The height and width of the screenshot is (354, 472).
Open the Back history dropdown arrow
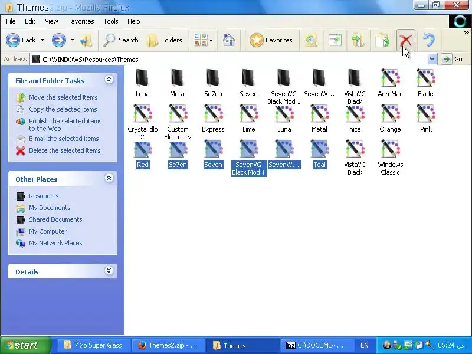tap(42, 40)
